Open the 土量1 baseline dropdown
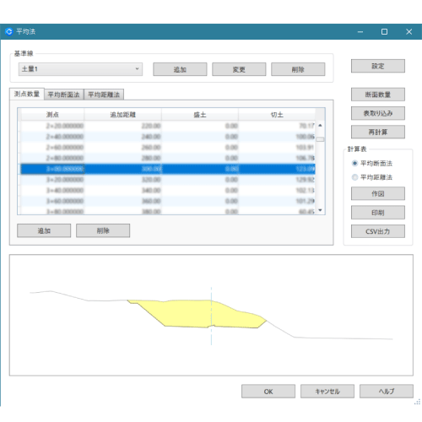The width and height of the screenshot is (422, 422). click(80, 69)
